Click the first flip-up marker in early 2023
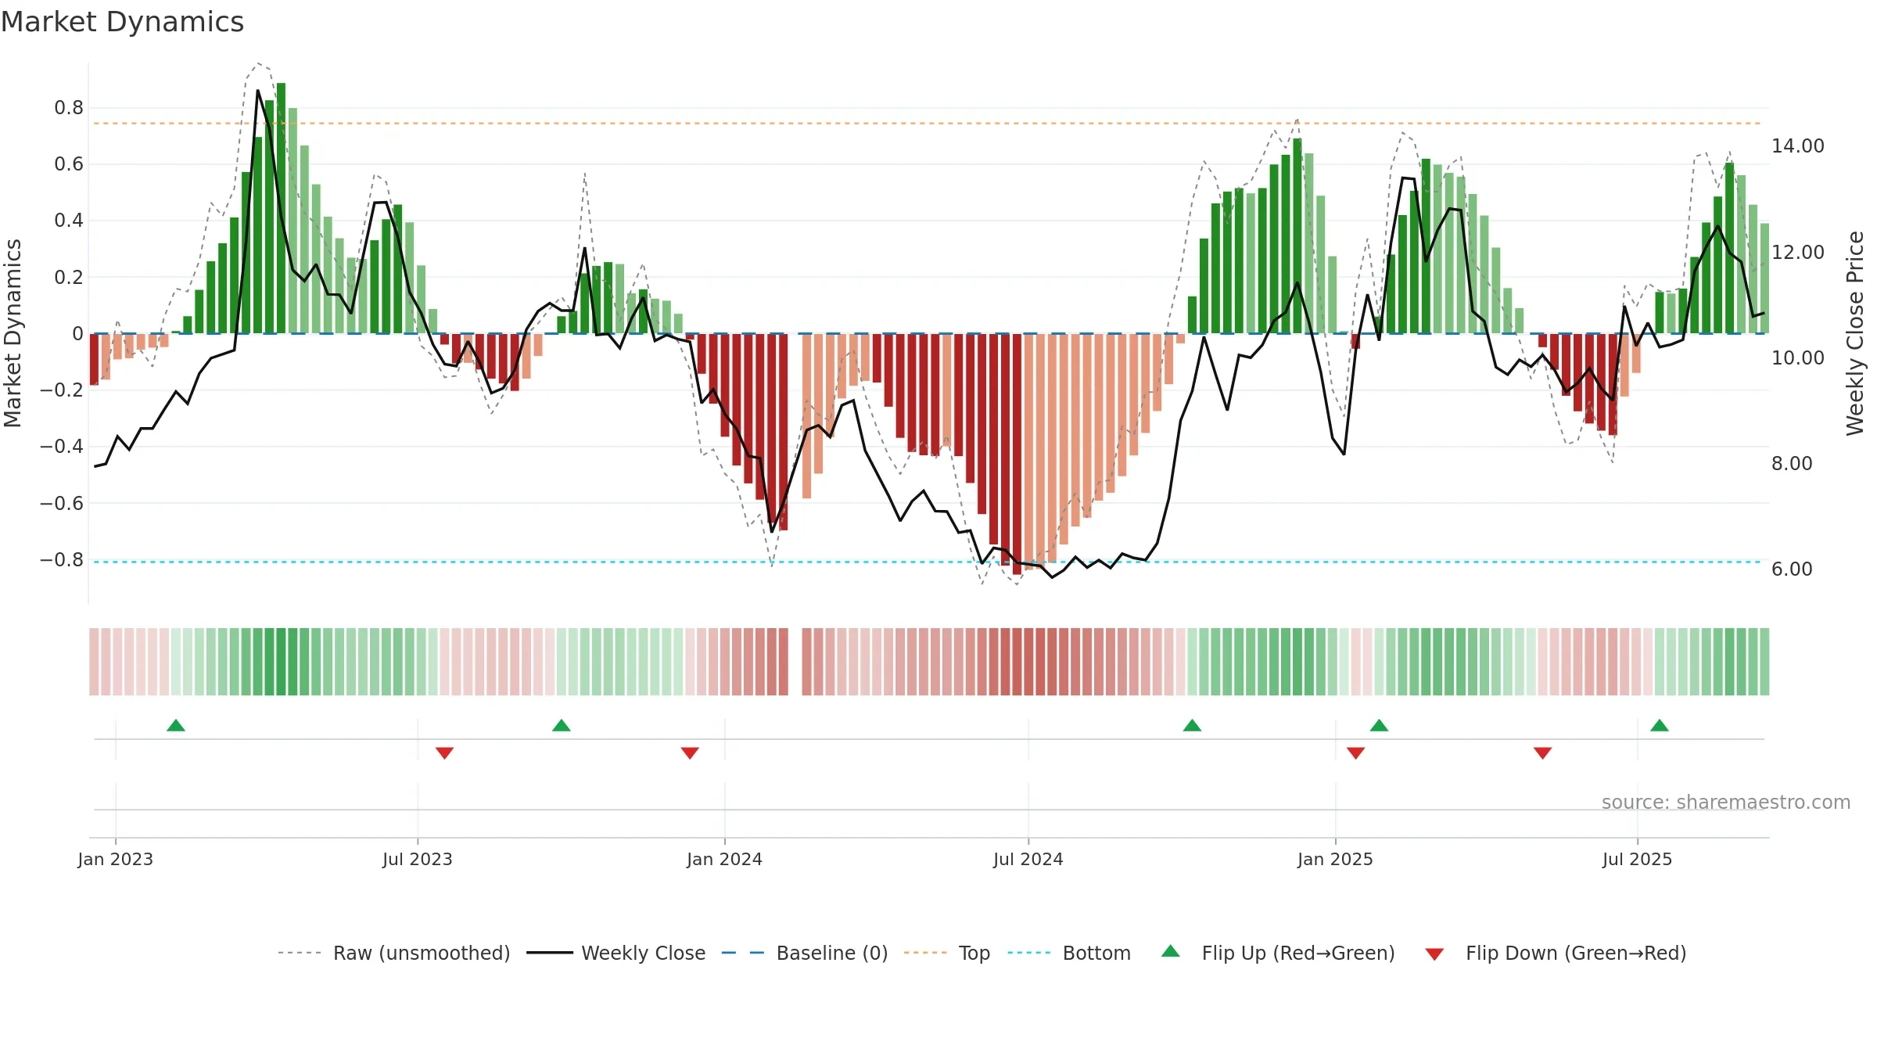 tap(176, 725)
